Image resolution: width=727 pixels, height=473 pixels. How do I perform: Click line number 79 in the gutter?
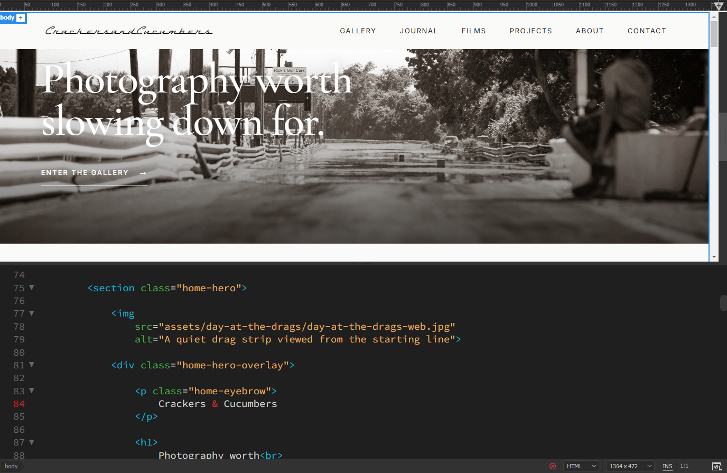point(19,339)
